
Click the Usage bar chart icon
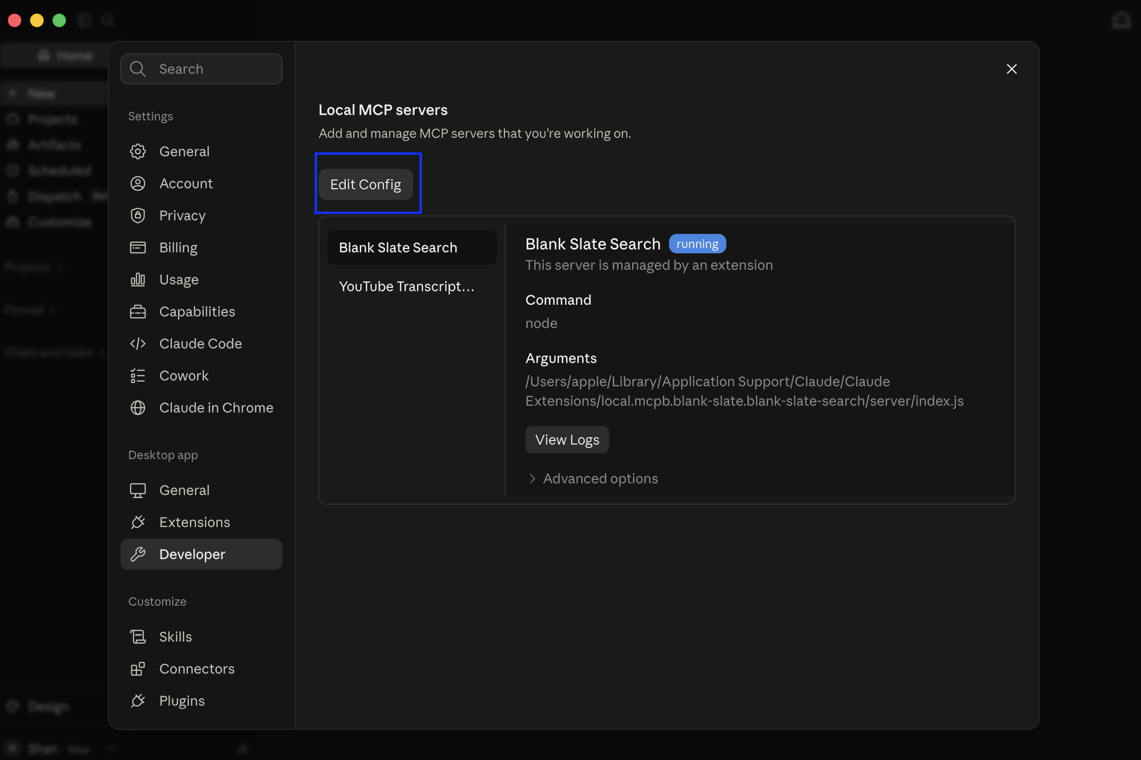138,280
